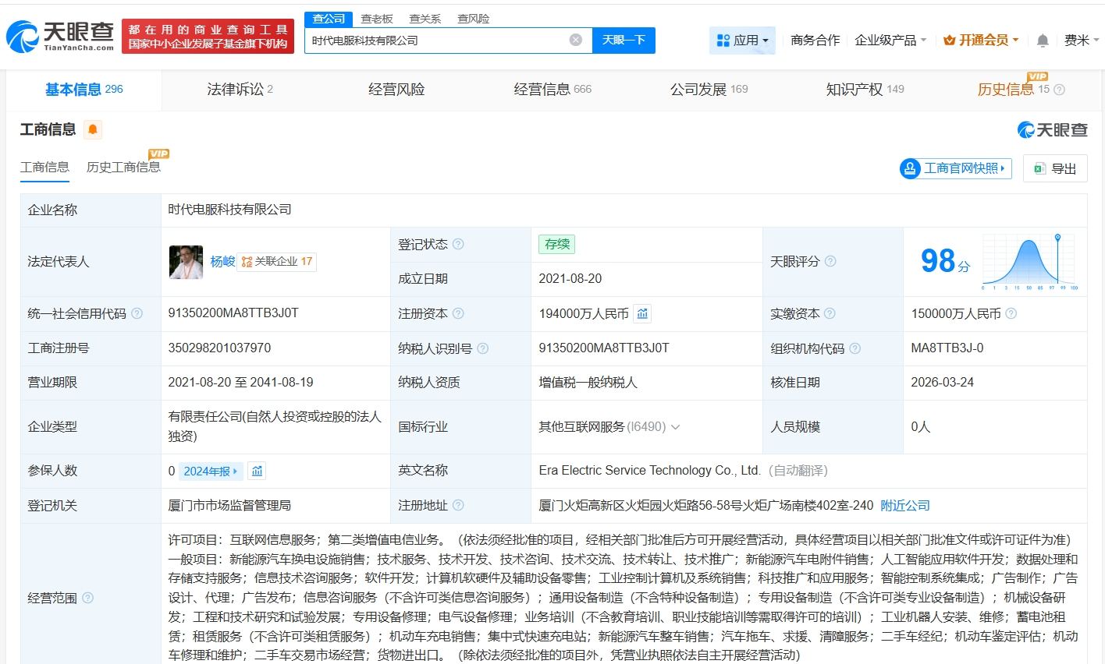The height and width of the screenshot is (664, 1105).
Task: Clear the search box with the X icon
Action: click(575, 40)
